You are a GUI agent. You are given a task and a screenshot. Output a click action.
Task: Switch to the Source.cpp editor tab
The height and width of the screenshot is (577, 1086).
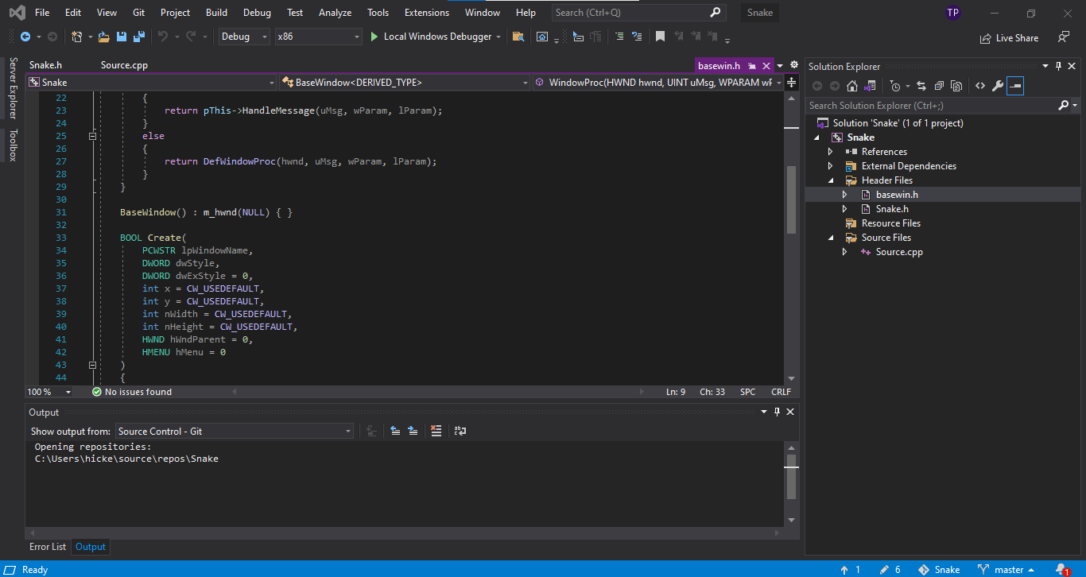pos(124,65)
